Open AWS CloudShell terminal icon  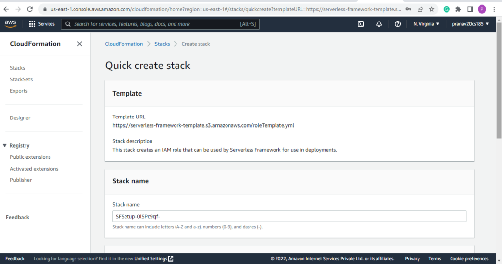(x=361, y=24)
